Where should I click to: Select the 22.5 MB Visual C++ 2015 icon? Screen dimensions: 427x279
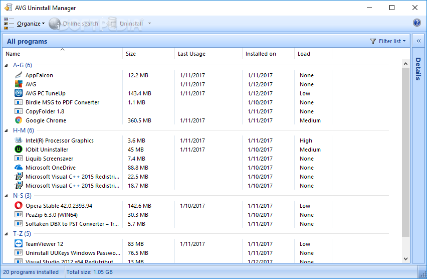(18, 177)
